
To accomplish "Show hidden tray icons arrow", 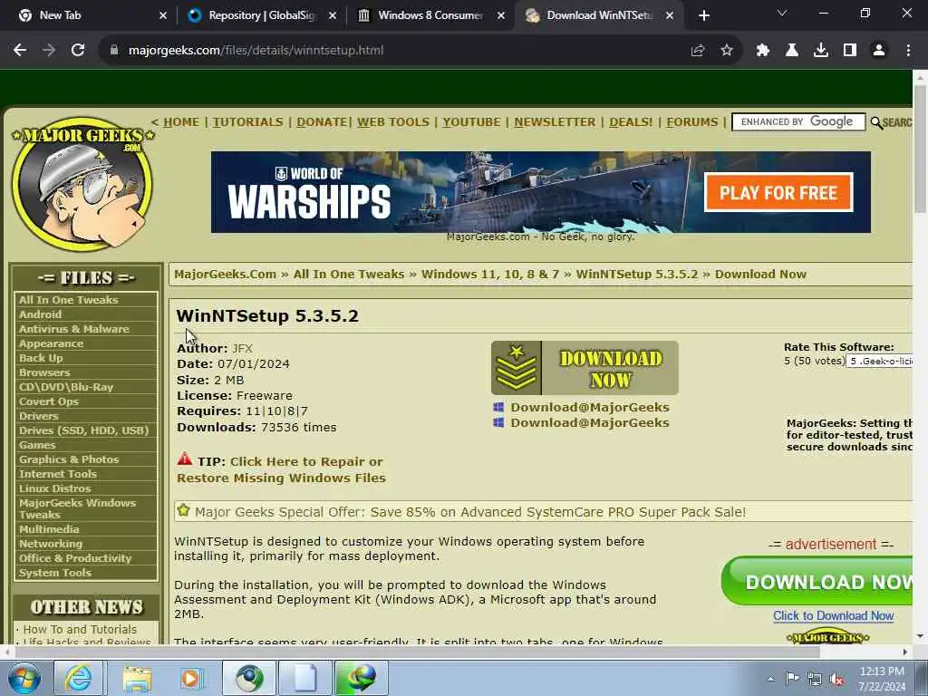I will 770,680.
